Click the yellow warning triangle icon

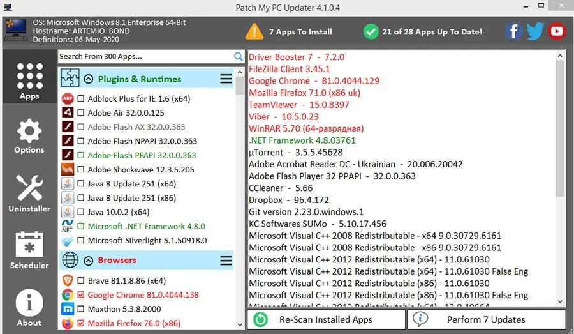pyautogui.click(x=254, y=31)
